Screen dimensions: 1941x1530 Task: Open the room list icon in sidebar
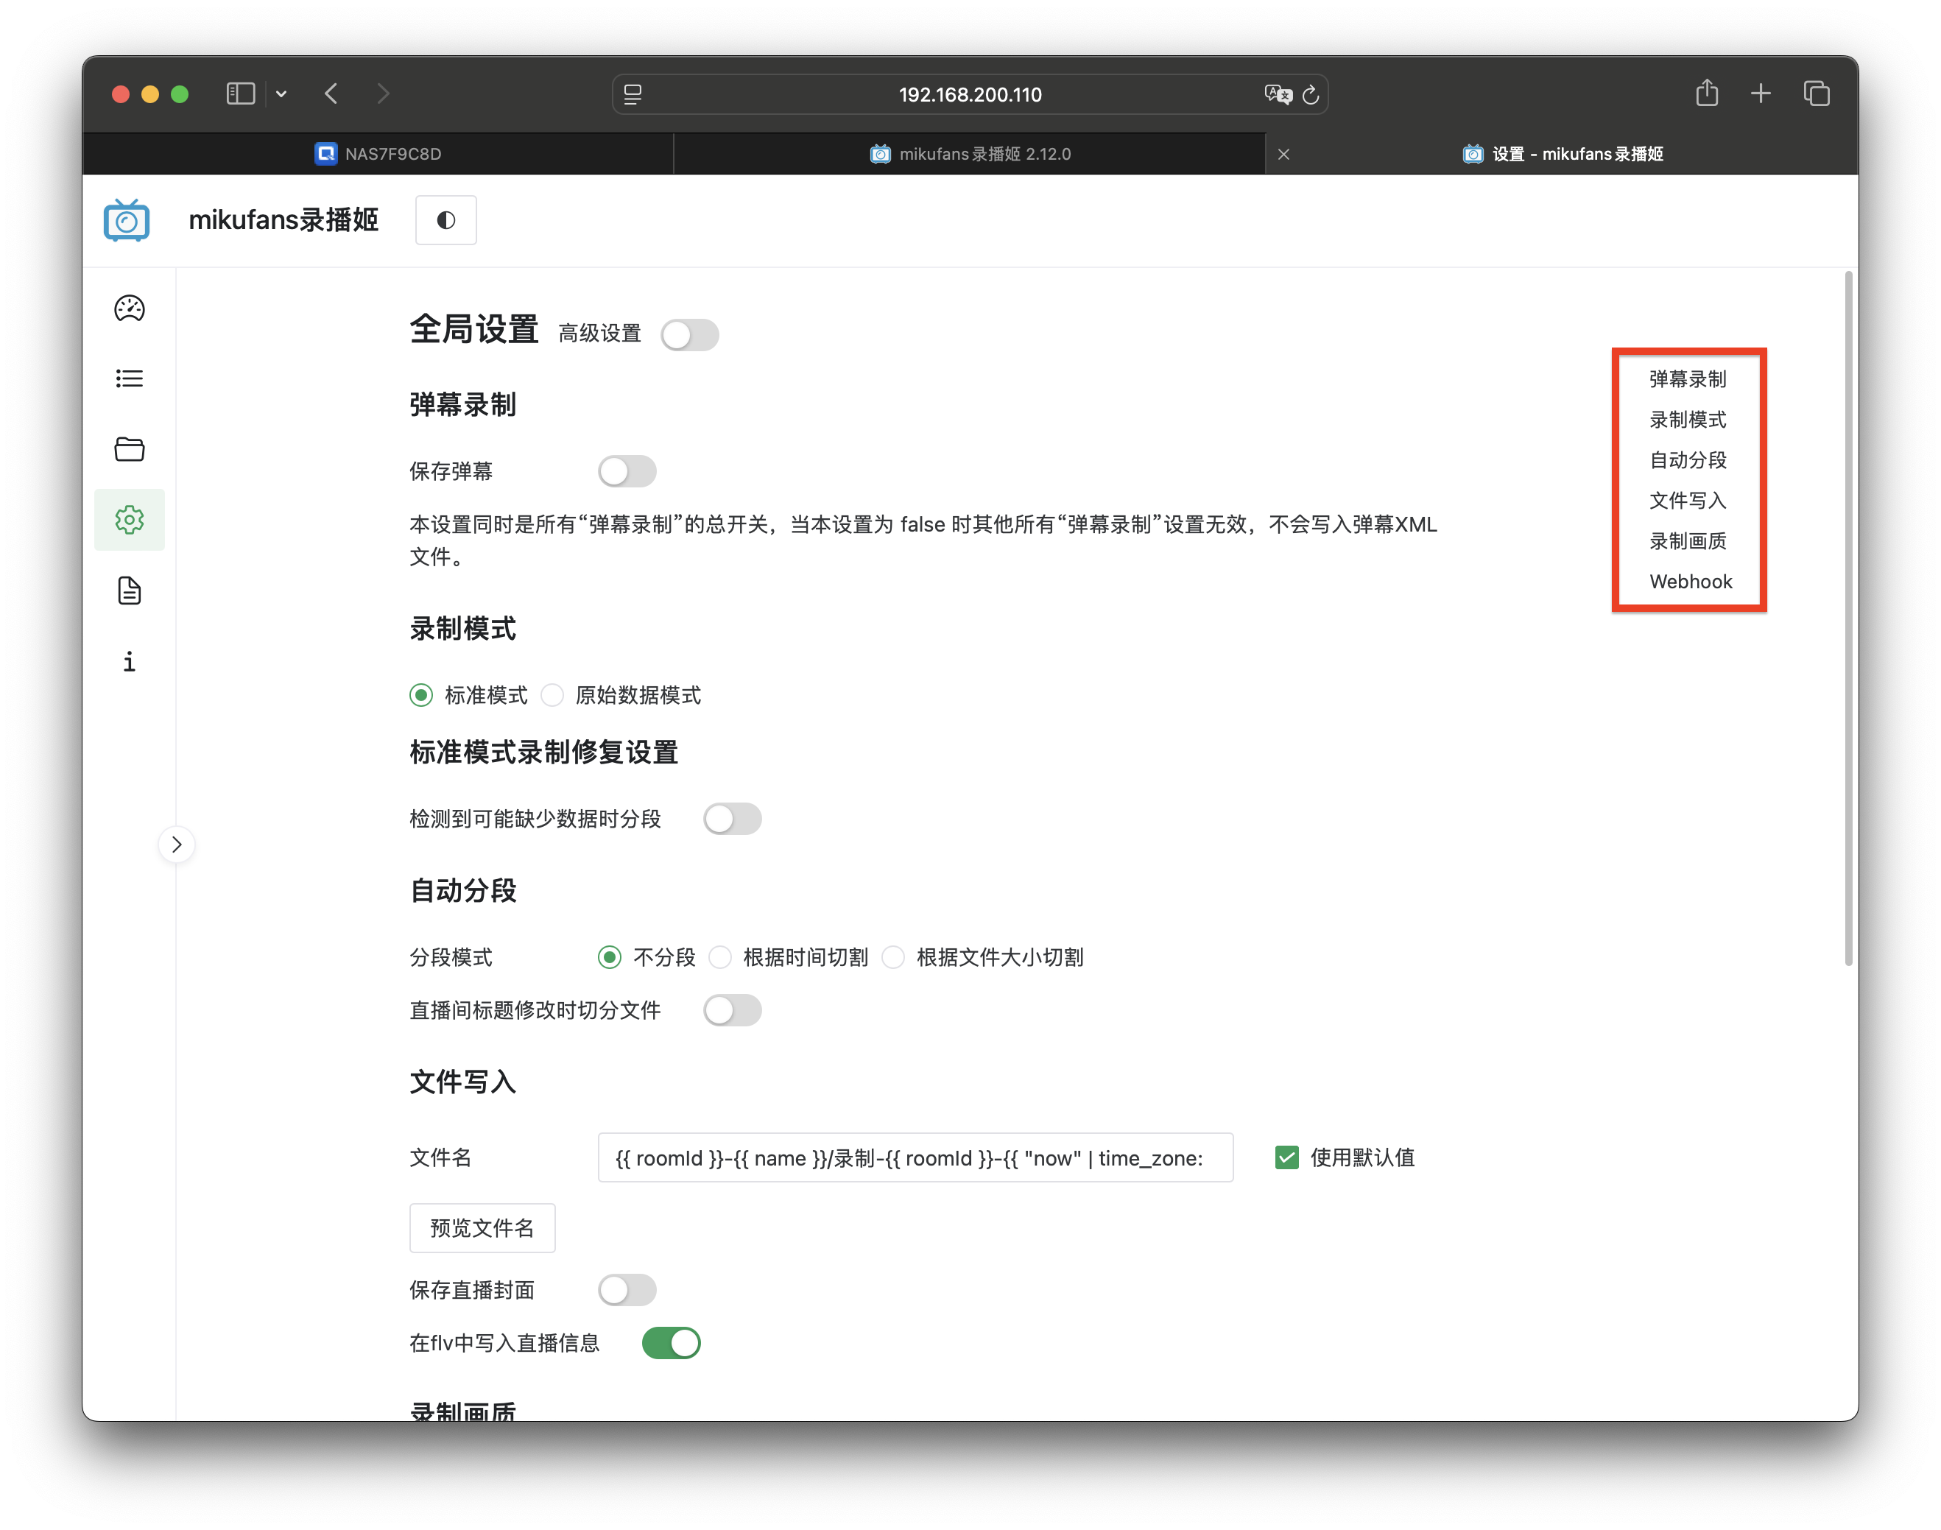coord(129,378)
